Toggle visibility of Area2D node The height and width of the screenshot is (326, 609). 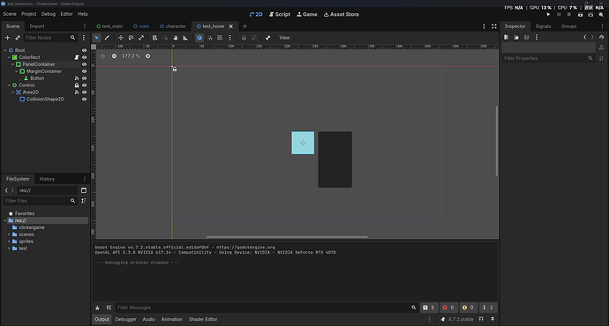pos(84,93)
